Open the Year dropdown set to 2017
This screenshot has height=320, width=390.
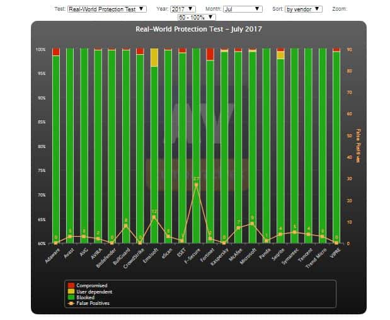(183, 9)
